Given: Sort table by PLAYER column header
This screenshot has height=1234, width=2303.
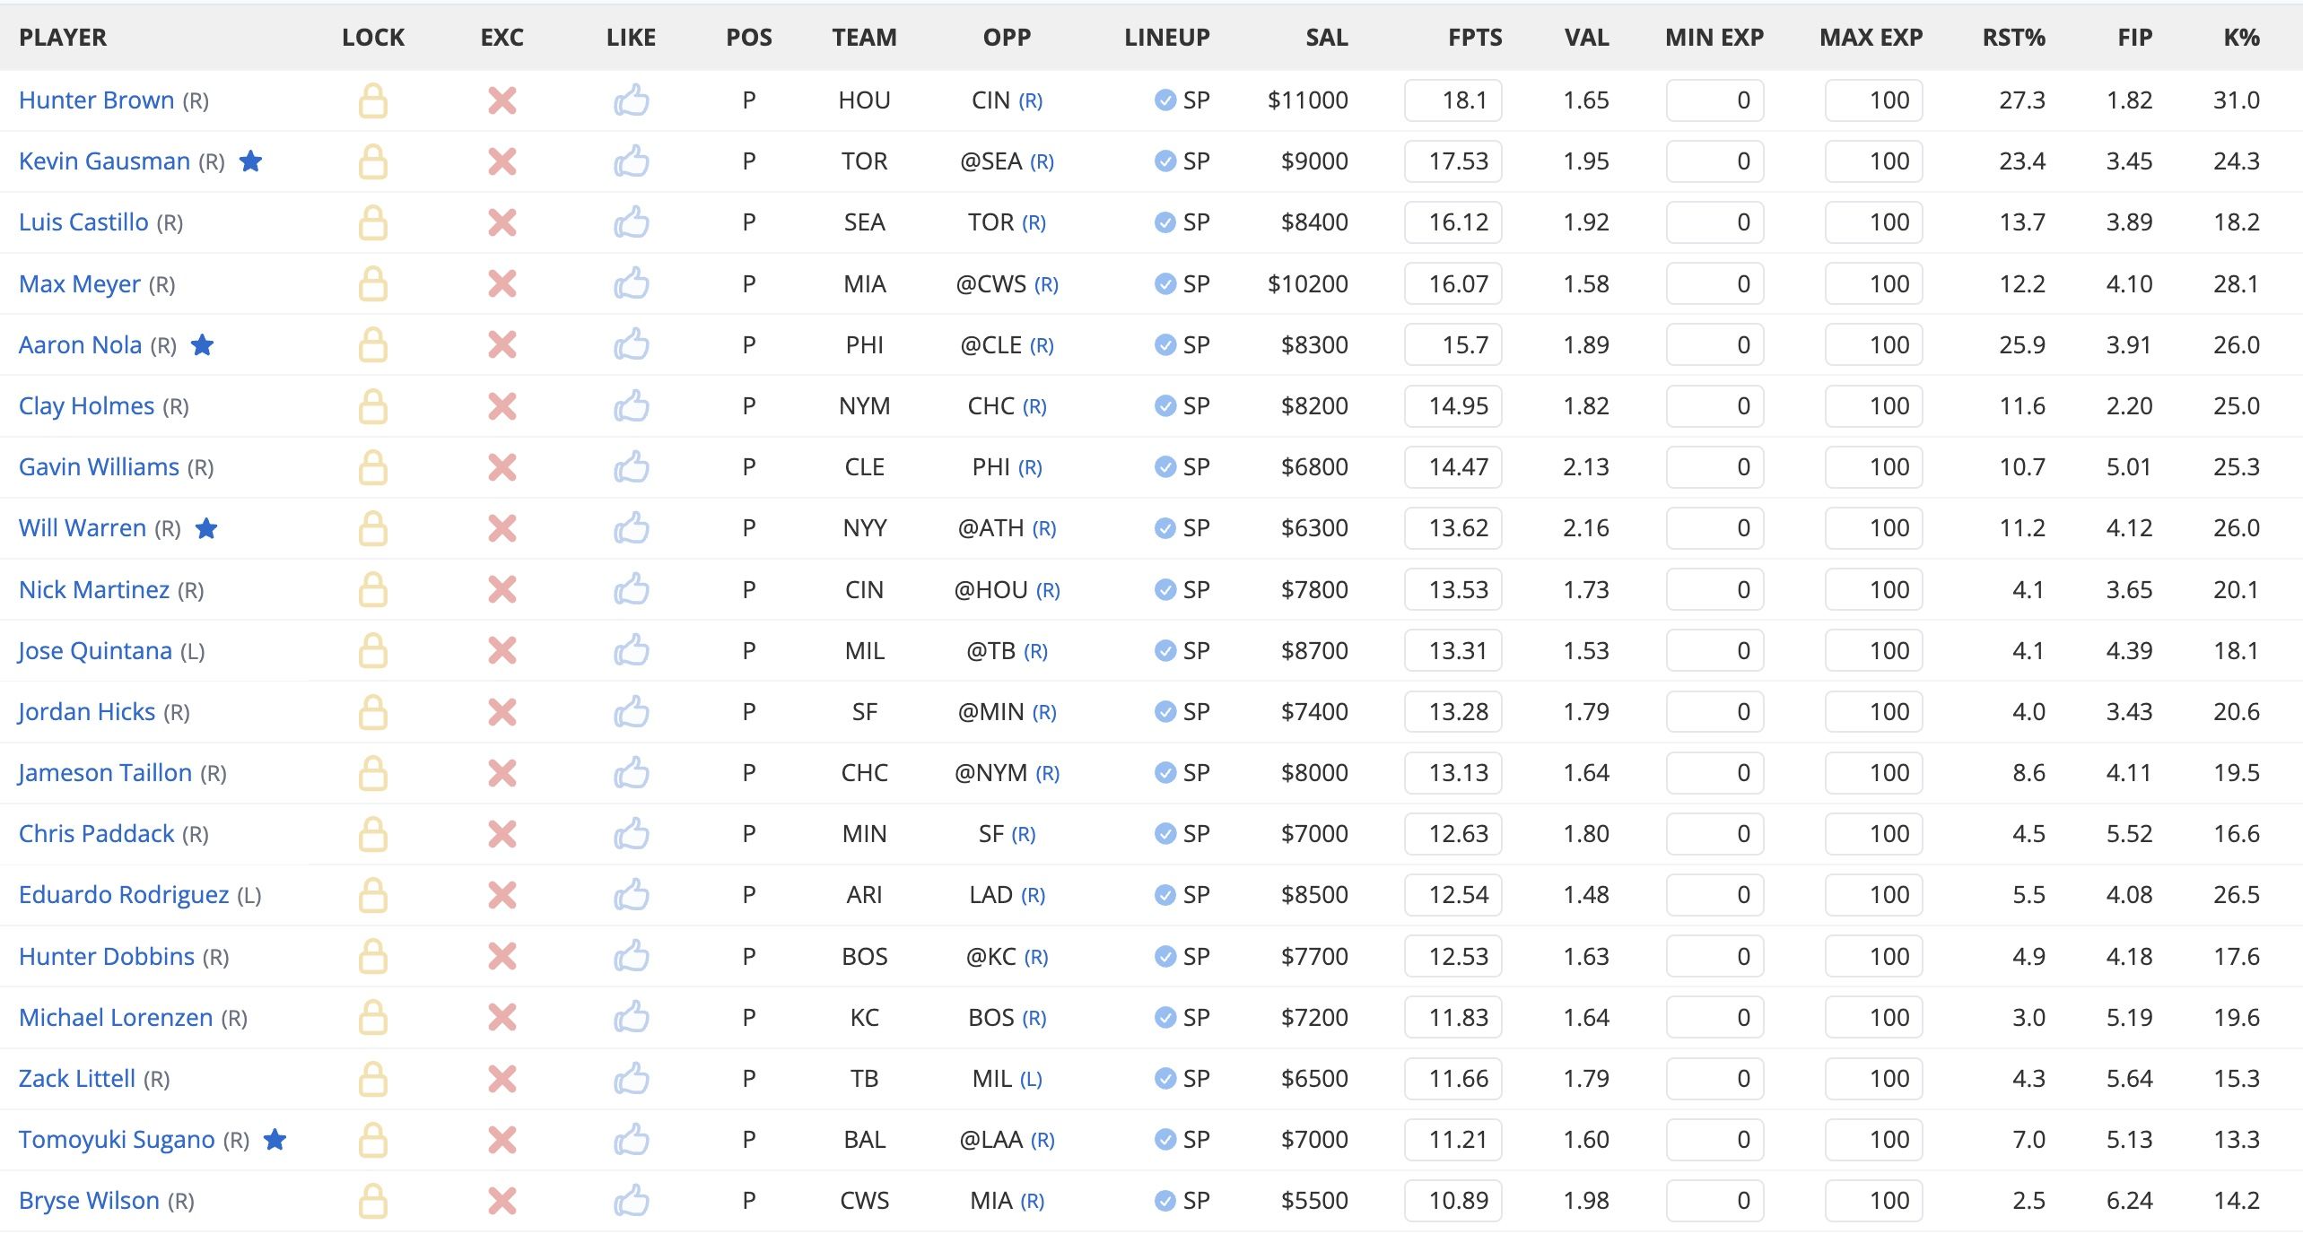Looking at the screenshot, I should pyautogui.click(x=63, y=38).
